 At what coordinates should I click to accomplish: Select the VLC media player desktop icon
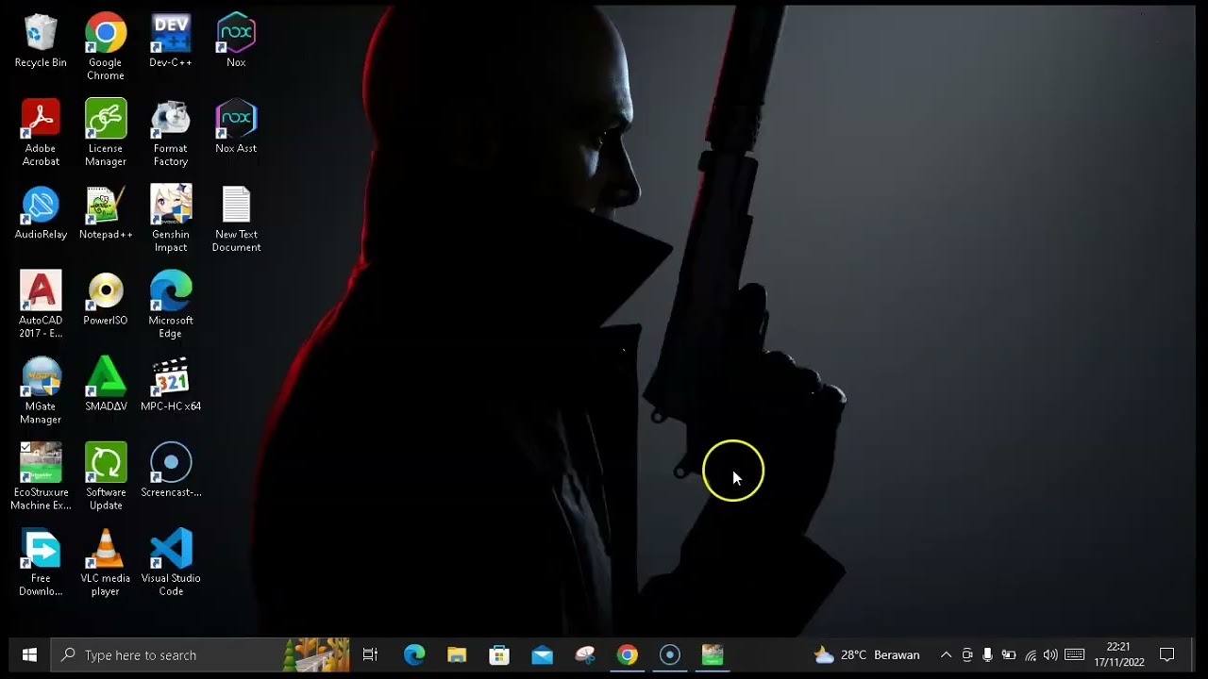[106, 562]
